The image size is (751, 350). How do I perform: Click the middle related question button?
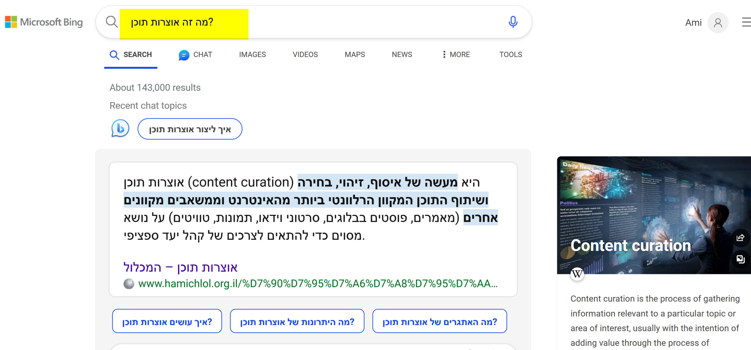[297, 321]
